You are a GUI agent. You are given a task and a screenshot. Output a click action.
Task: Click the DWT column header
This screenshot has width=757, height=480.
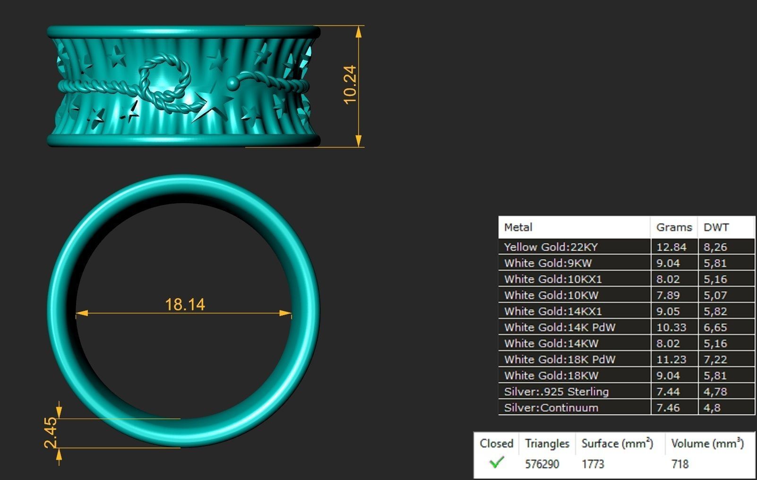pyautogui.click(x=716, y=227)
